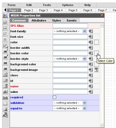Image resolution: width=116 pixels, height=128 pixels.
Task: Click apply icon beside font-size
Action: point(91,37)
